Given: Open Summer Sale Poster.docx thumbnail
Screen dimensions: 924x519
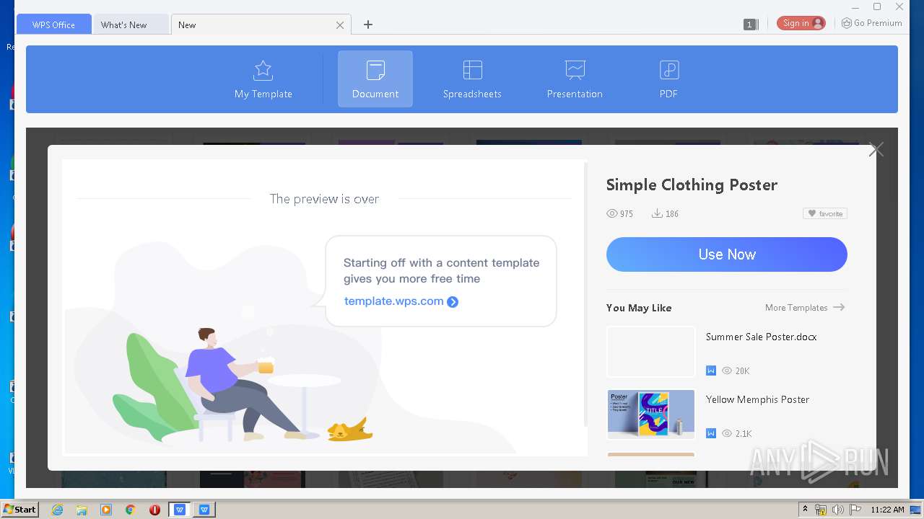Looking at the screenshot, I should pos(651,352).
